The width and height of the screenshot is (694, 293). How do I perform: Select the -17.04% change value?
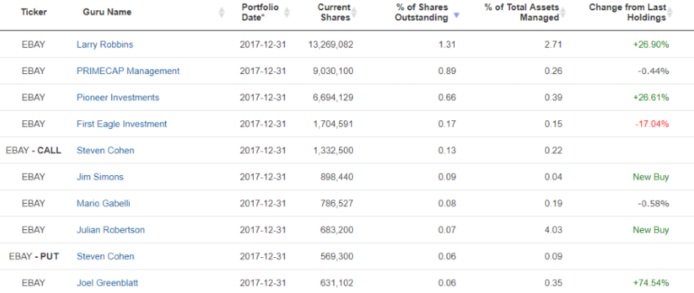652,124
